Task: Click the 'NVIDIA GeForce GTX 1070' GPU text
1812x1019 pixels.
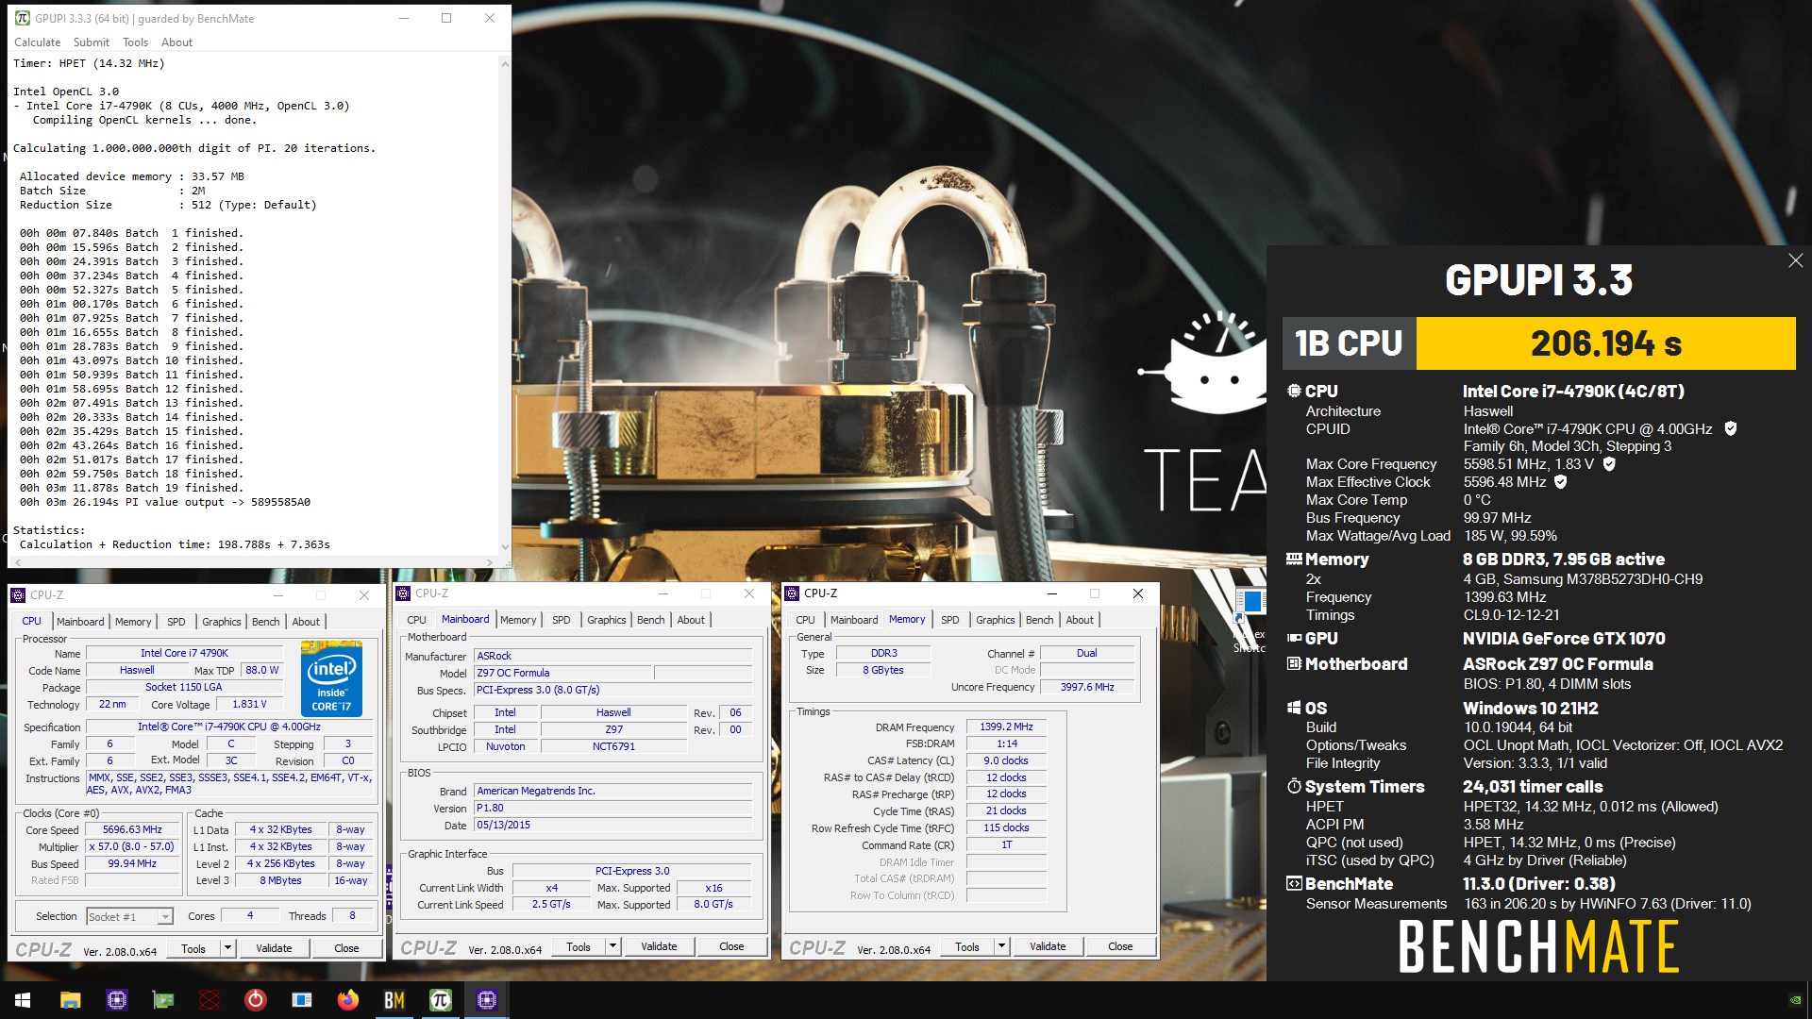Action: click(x=1564, y=639)
